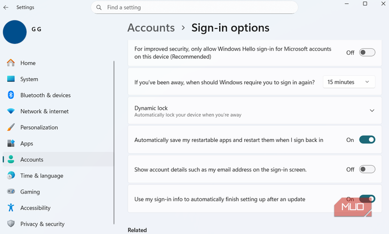Image resolution: width=389 pixels, height=234 pixels.
Task: Select Accounts in the sidebar
Action: (58, 159)
